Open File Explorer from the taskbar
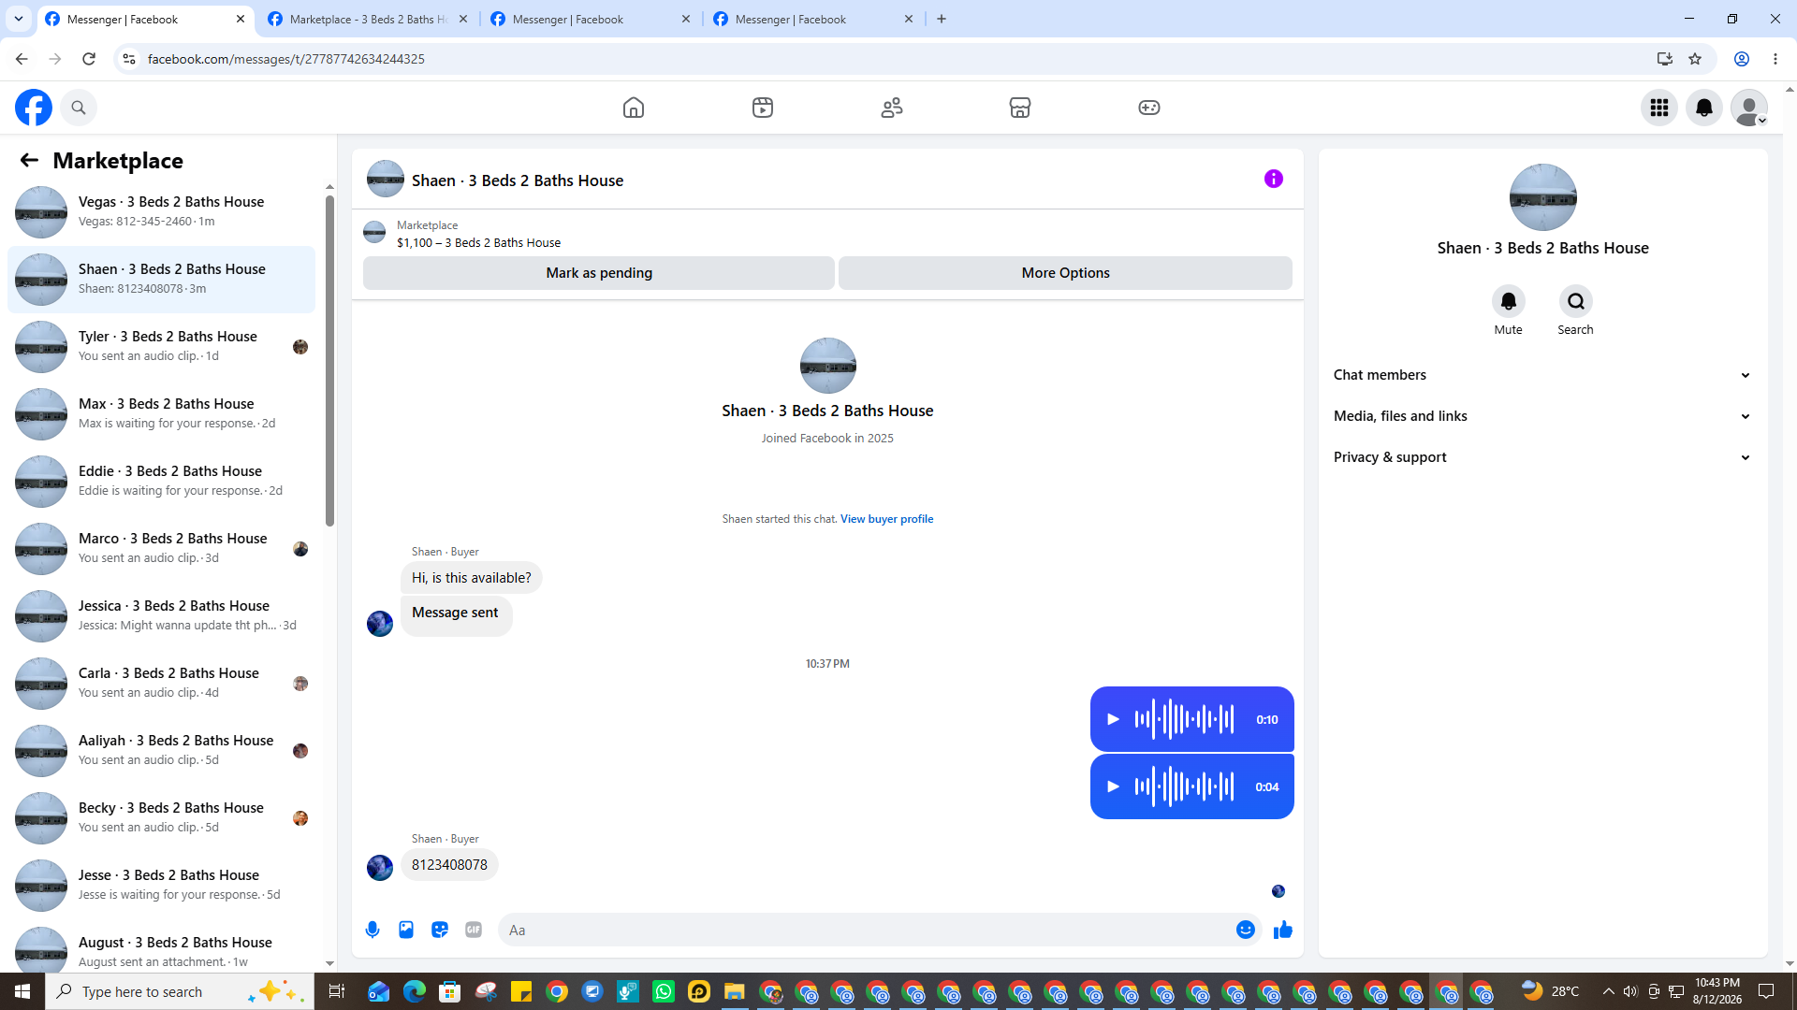The image size is (1797, 1010). (735, 991)
